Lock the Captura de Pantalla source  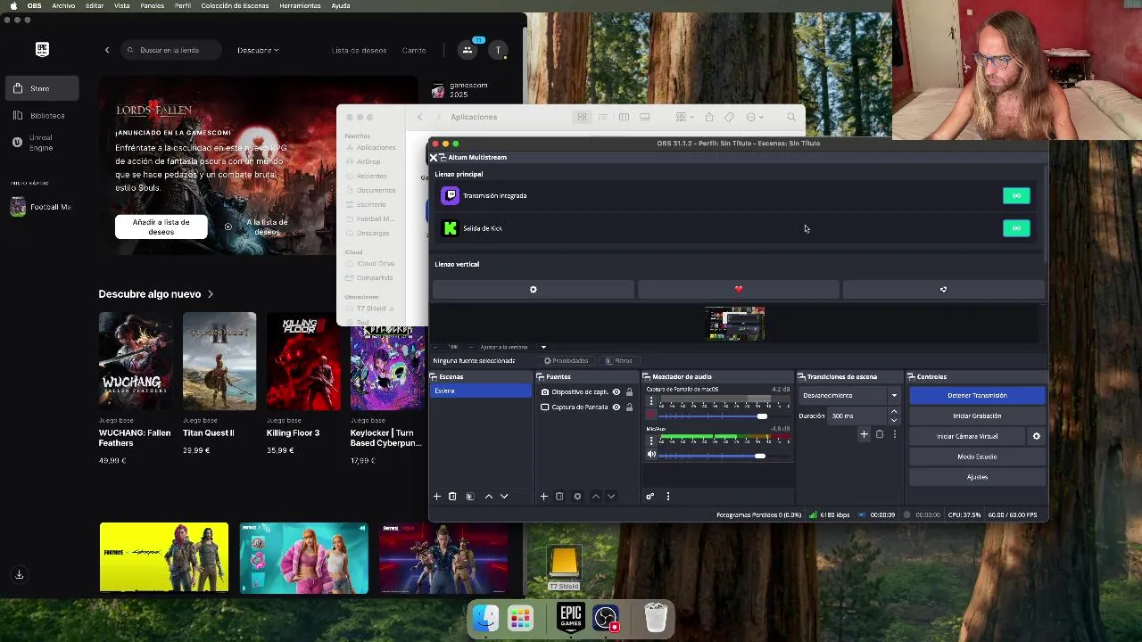point(629,407)
